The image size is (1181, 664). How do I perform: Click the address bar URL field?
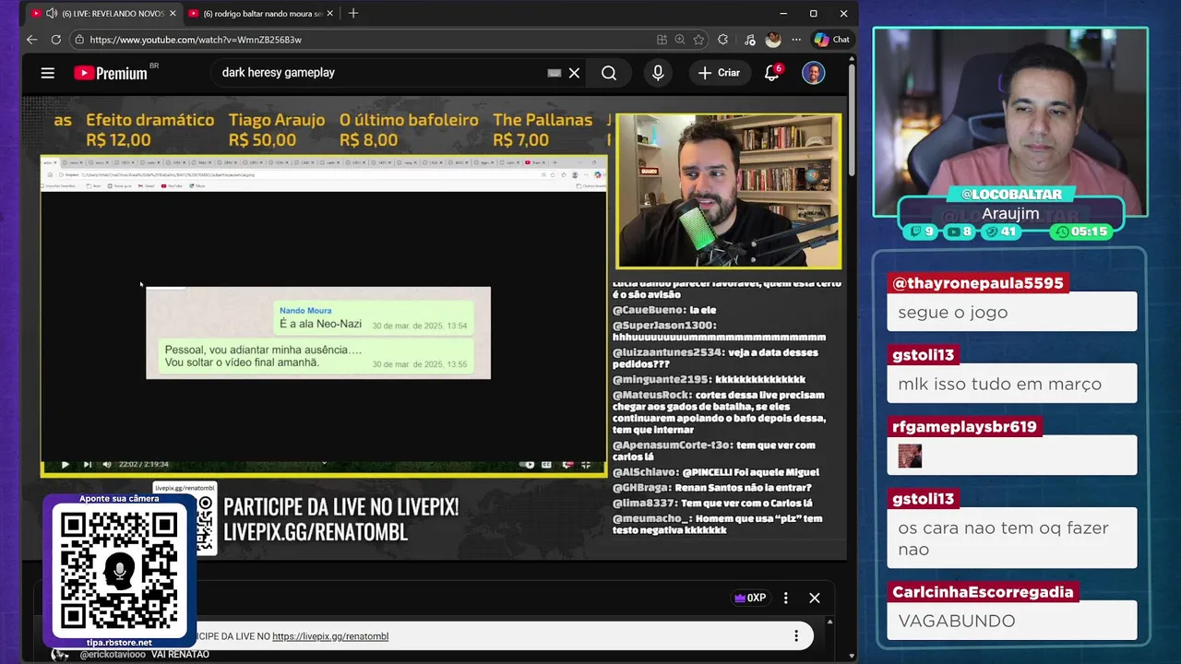pyautogui.click(x=360, y=40)
